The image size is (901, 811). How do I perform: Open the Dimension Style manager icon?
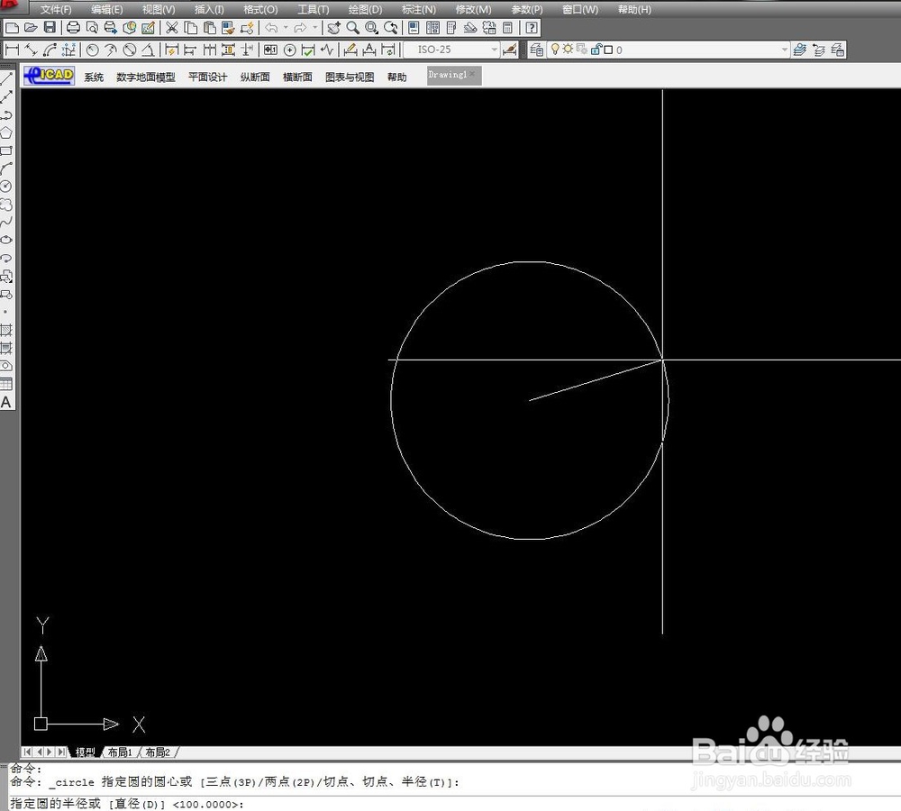pyautogui.click(x=510, y=50)
